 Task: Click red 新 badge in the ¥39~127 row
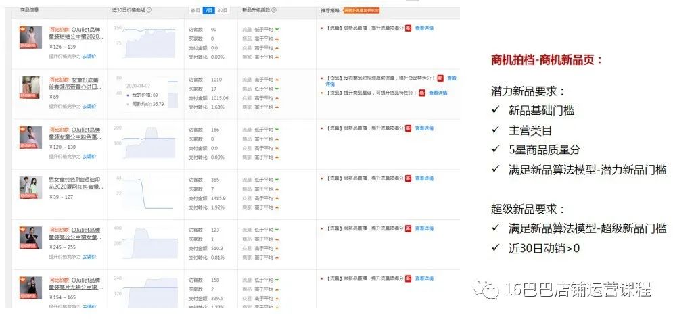(408, 178)
